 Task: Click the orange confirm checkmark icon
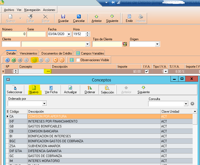56,60
